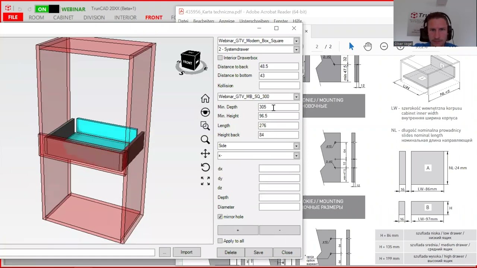Click the plus add hole button
The width and height of the screenshot is (477, 268).
(238, 230)
